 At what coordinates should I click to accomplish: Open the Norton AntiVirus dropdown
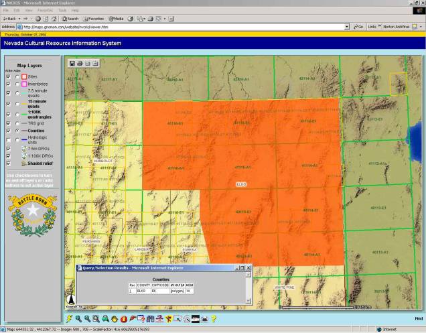pyautogui.click(x=421, y=27)
